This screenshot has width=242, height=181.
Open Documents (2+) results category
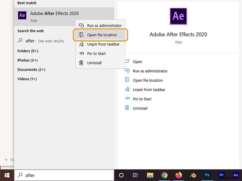coord(31,70)
